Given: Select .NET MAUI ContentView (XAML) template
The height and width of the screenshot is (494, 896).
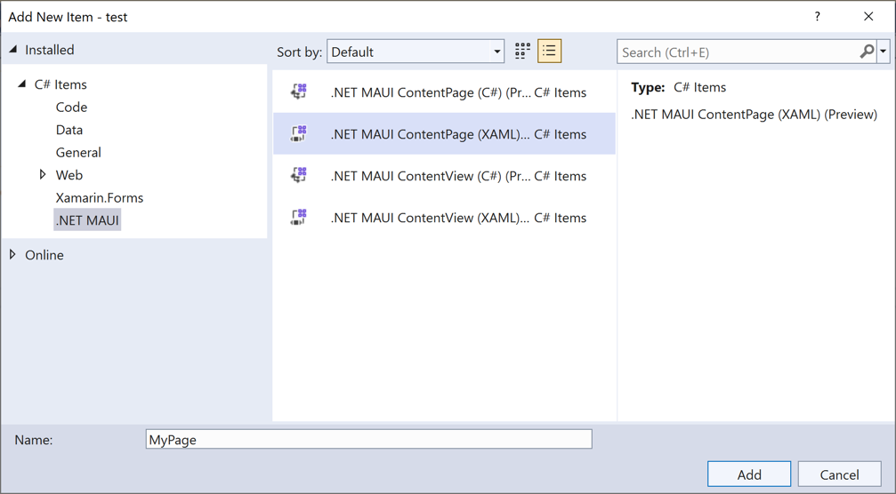Looking at the screenshot, I should pos(444,217).
